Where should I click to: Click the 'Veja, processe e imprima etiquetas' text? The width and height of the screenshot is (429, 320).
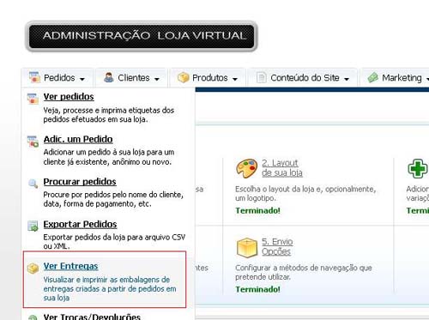pyautogui.click(x=109, y=115)
